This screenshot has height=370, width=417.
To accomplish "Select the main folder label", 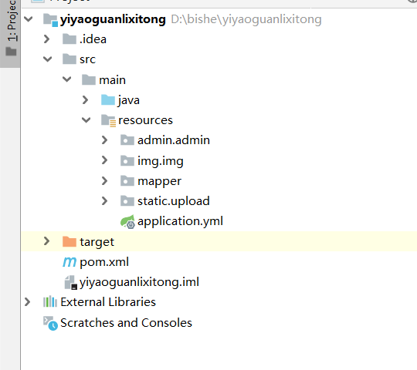I will pos(112,80).
